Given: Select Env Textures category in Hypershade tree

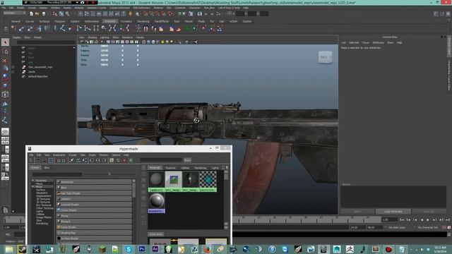Looking at the screenshot, I should click(44, 205).
